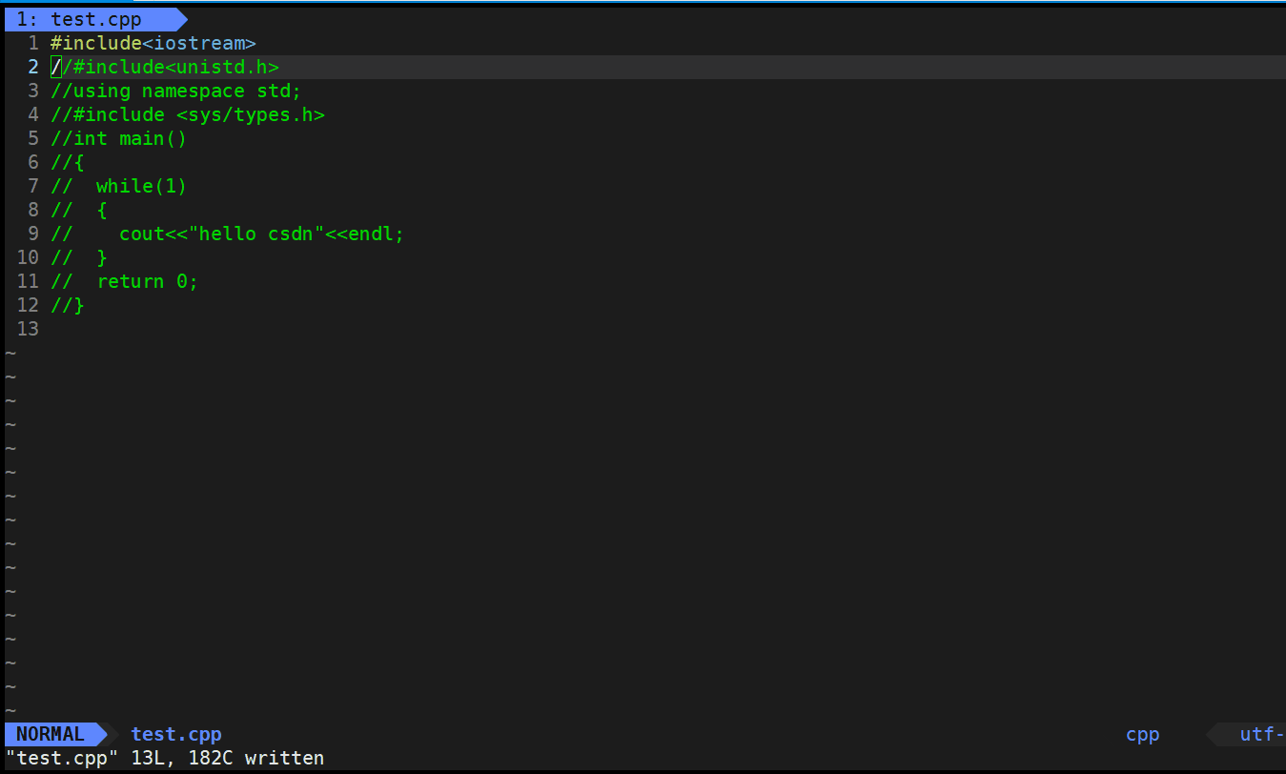The image size is (1286, 774).
Task: Click the test.cpp filename in the statusline
Action: pos(176,734)
